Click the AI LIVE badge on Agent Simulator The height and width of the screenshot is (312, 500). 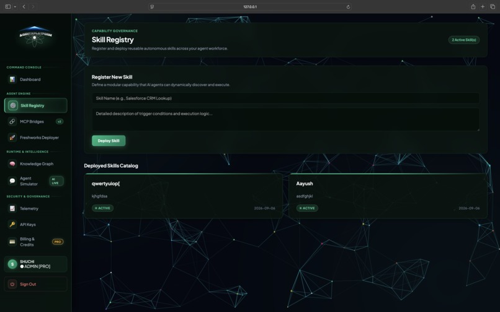[56, 181]
